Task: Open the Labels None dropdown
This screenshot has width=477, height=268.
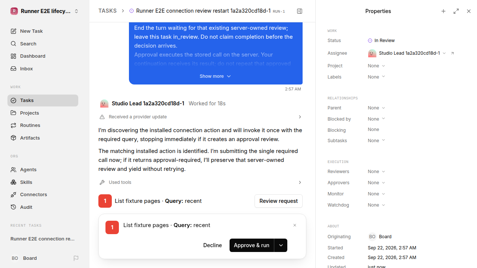Action: tap(376, 77)
